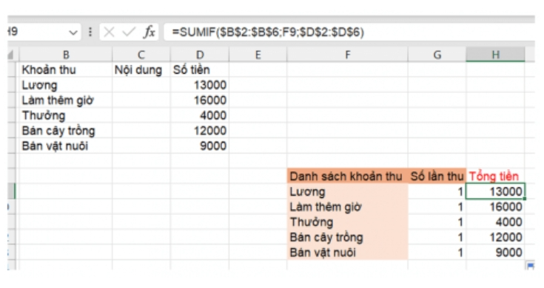Select 'Bán vật nuôi' in orange summary list
Viewport: 544px width, 288px height.
click(x=347, y=253)
